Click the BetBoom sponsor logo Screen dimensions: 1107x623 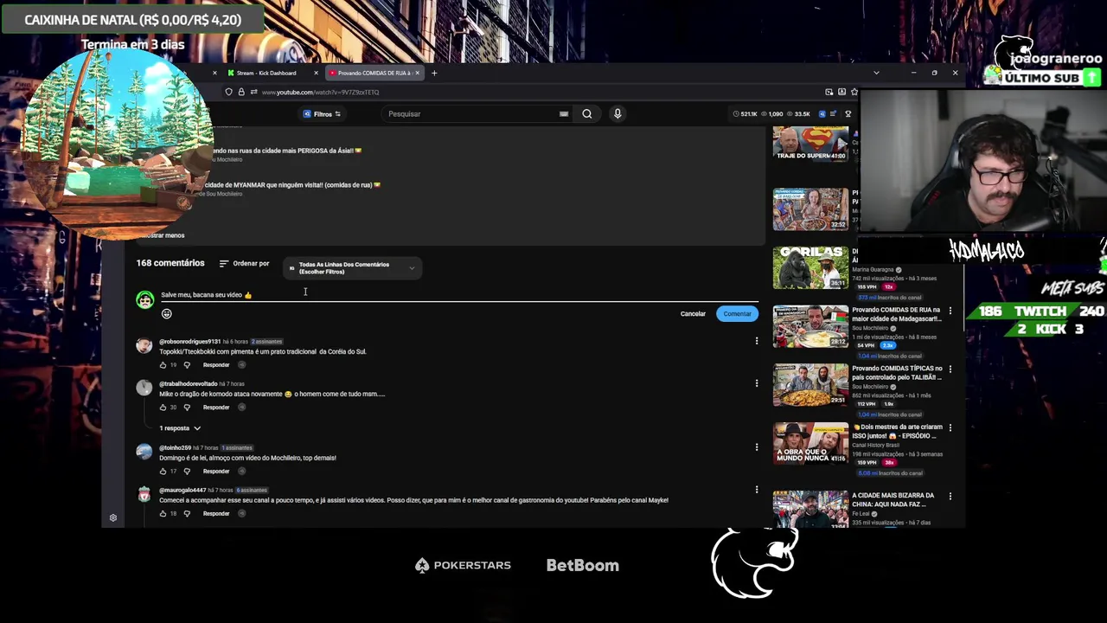pos(583,565)
